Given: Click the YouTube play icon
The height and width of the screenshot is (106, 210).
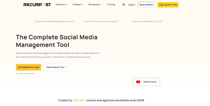Looking at the screenshot, I should tap(138, 82).
